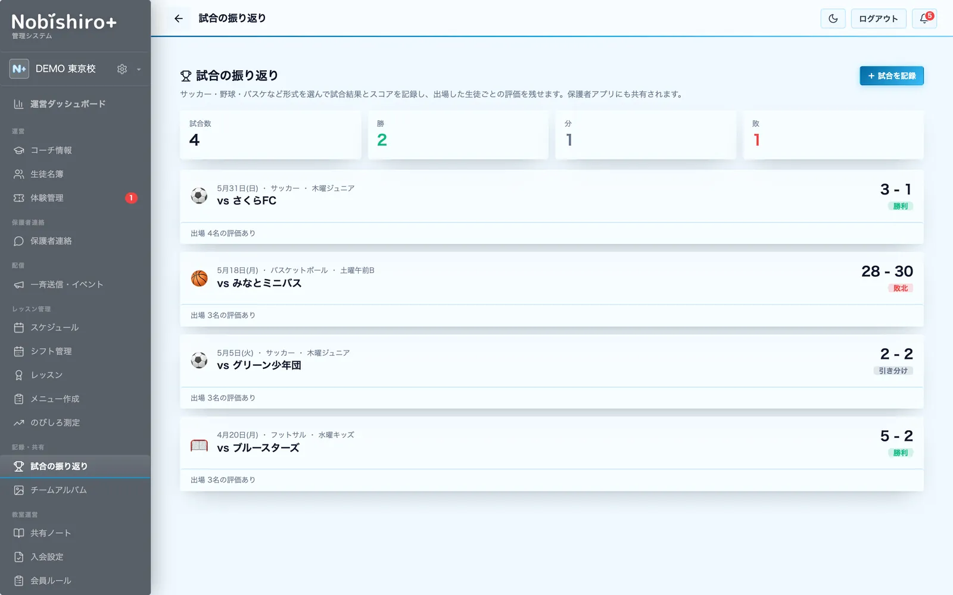
Task: Click the 5 - 2 score
Action: 896,436
